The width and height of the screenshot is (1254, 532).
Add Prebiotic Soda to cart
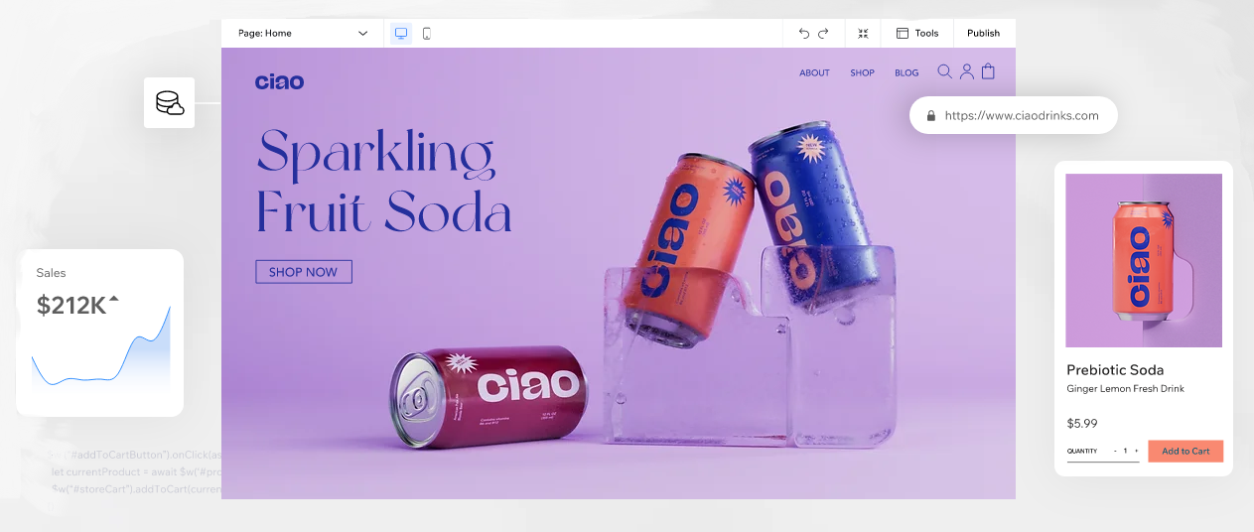[x=1185, y=451]
